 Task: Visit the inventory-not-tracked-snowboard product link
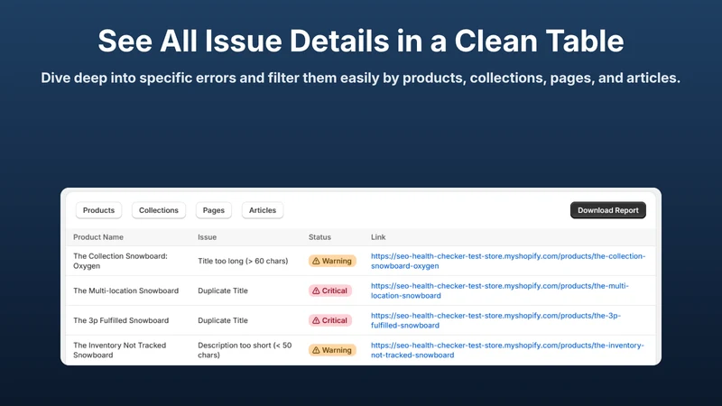click(507, 350)
